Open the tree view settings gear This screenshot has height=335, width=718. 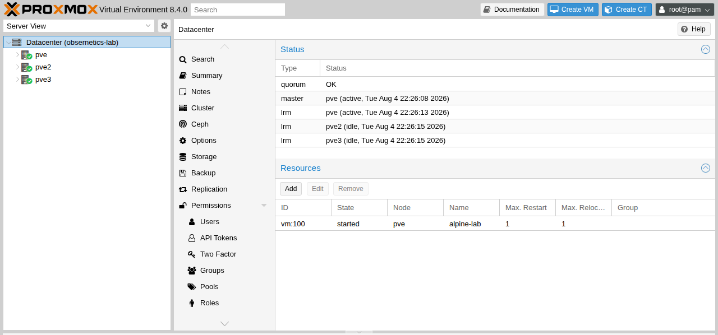pyautogui.click(x=164, y=26)
